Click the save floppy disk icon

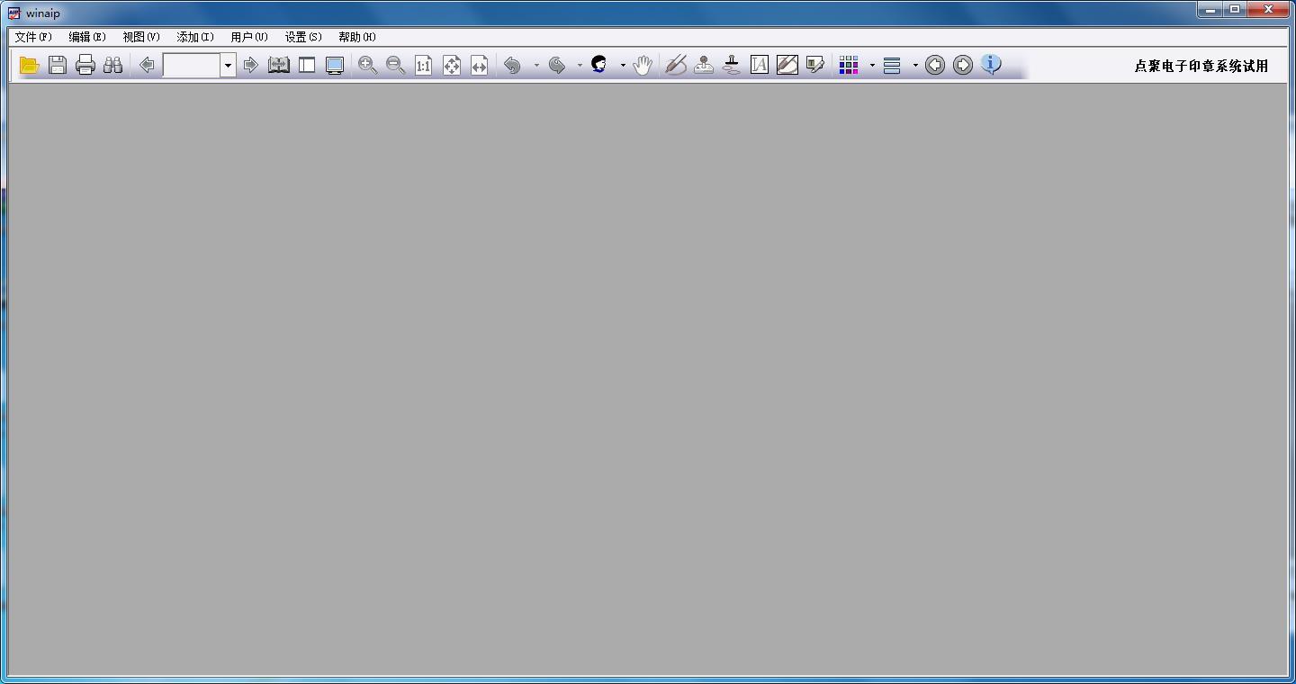tap(58, 65)
